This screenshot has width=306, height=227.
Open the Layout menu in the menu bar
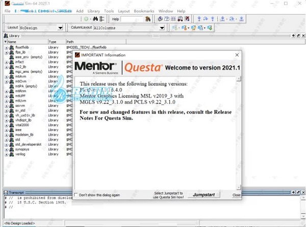124,11
